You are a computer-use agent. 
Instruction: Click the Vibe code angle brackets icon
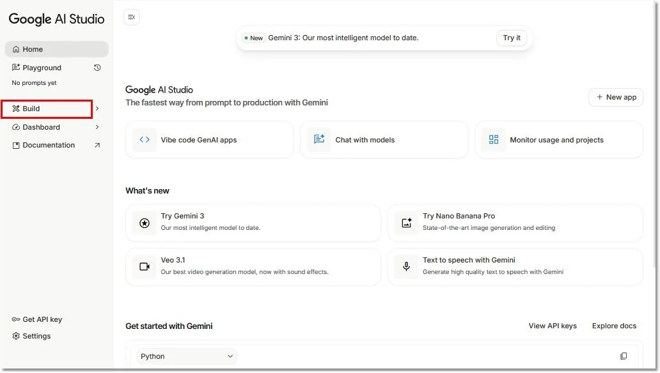(x=145, y=140)
